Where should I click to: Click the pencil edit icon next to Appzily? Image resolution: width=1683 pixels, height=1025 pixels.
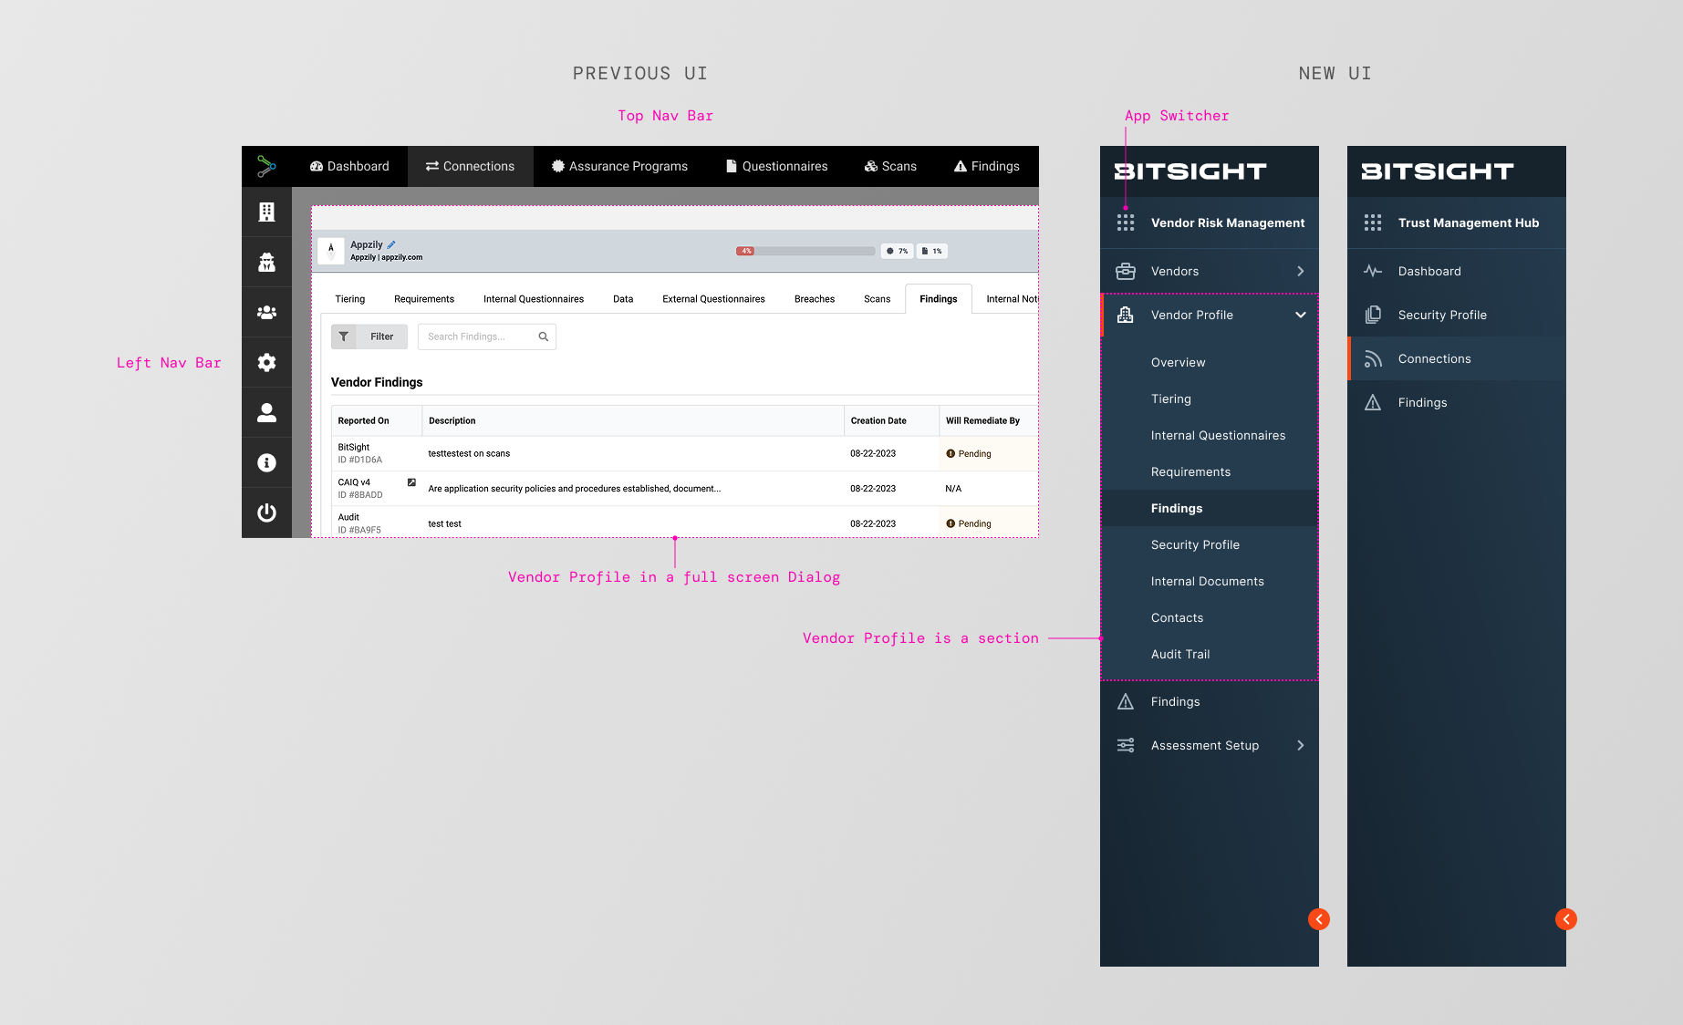pyautogui.click(x=391, y=244)
